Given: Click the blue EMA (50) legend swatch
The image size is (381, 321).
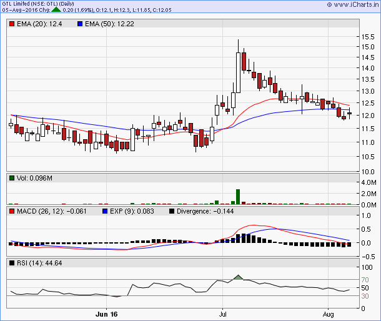Looking at the screenshot, I should pos(80,24).
